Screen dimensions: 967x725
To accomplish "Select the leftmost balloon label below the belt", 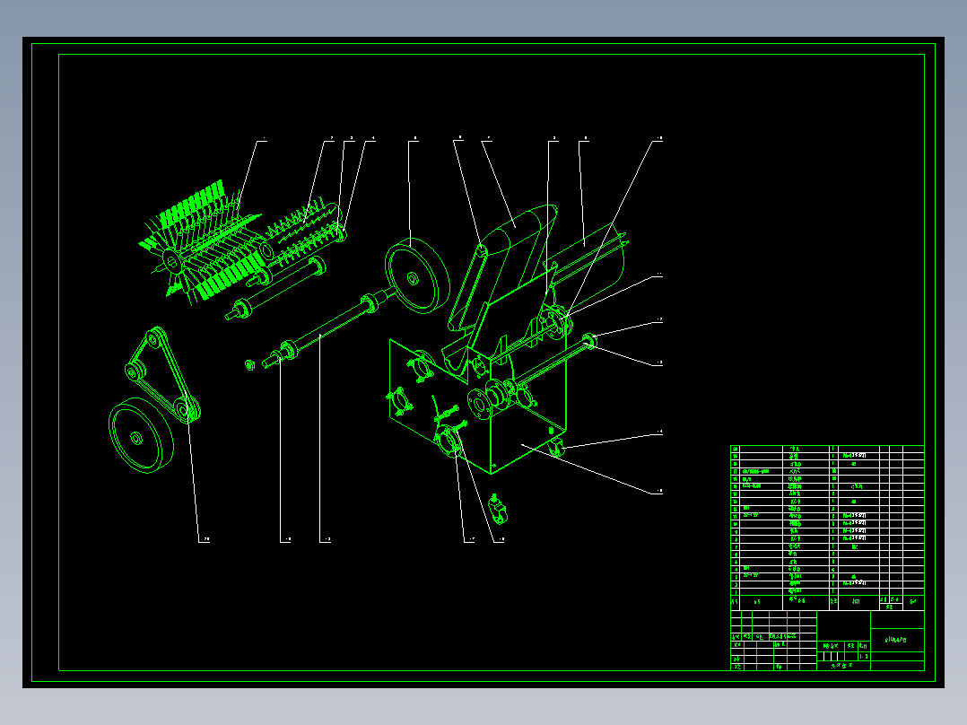I will [x=205, y=539].
